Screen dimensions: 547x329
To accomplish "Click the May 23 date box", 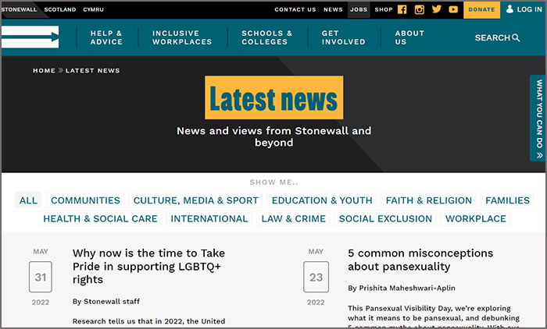I will [x=316, y=277].
